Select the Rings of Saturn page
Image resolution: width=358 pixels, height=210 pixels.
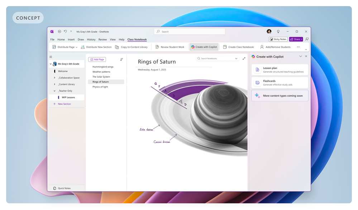106,82
